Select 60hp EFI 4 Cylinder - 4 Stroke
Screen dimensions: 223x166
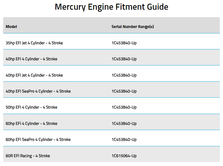(x=32, y=124)
